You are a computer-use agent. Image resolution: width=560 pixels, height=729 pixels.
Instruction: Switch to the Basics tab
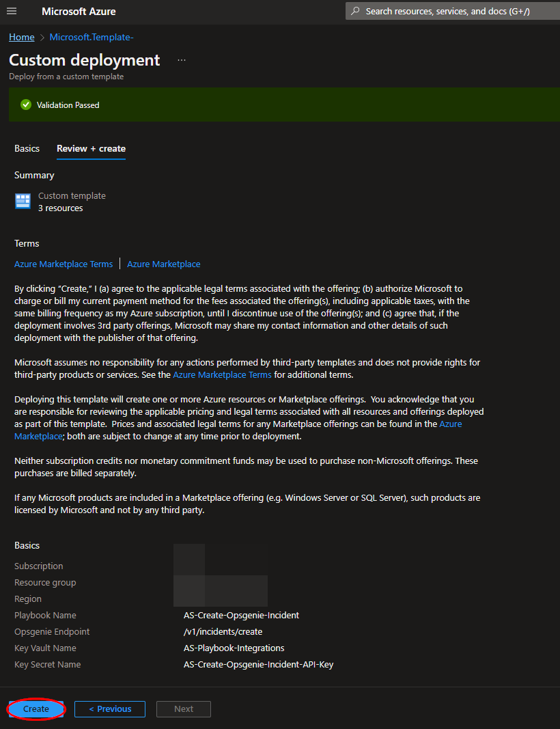[27, 149]
